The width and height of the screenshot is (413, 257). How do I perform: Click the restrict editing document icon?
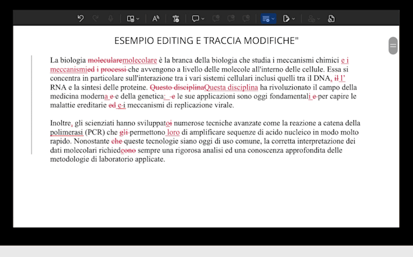click(331, 18)
